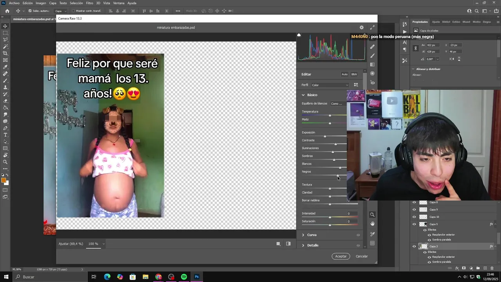
Task: Open the Filtro menu
Action: click(90, 3)
